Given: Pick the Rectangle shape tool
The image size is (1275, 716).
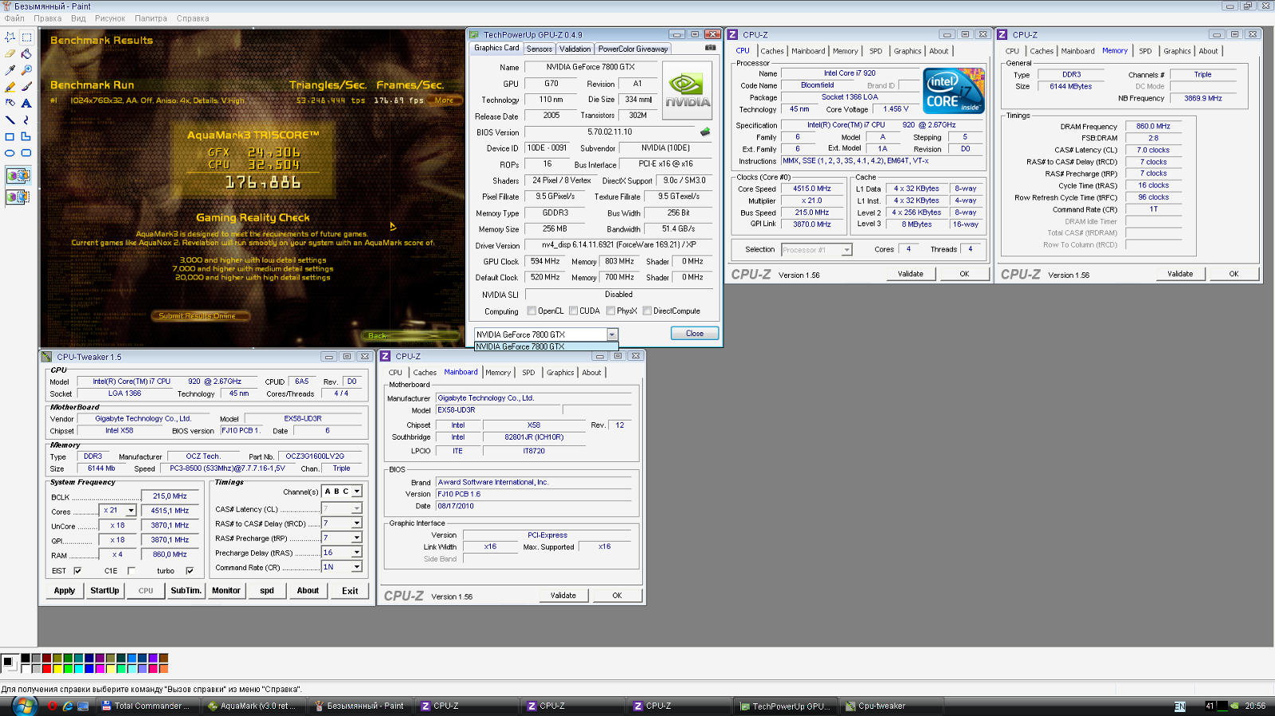Looking at the screenshot, I should pyautogui.click(x=10, y=136).
